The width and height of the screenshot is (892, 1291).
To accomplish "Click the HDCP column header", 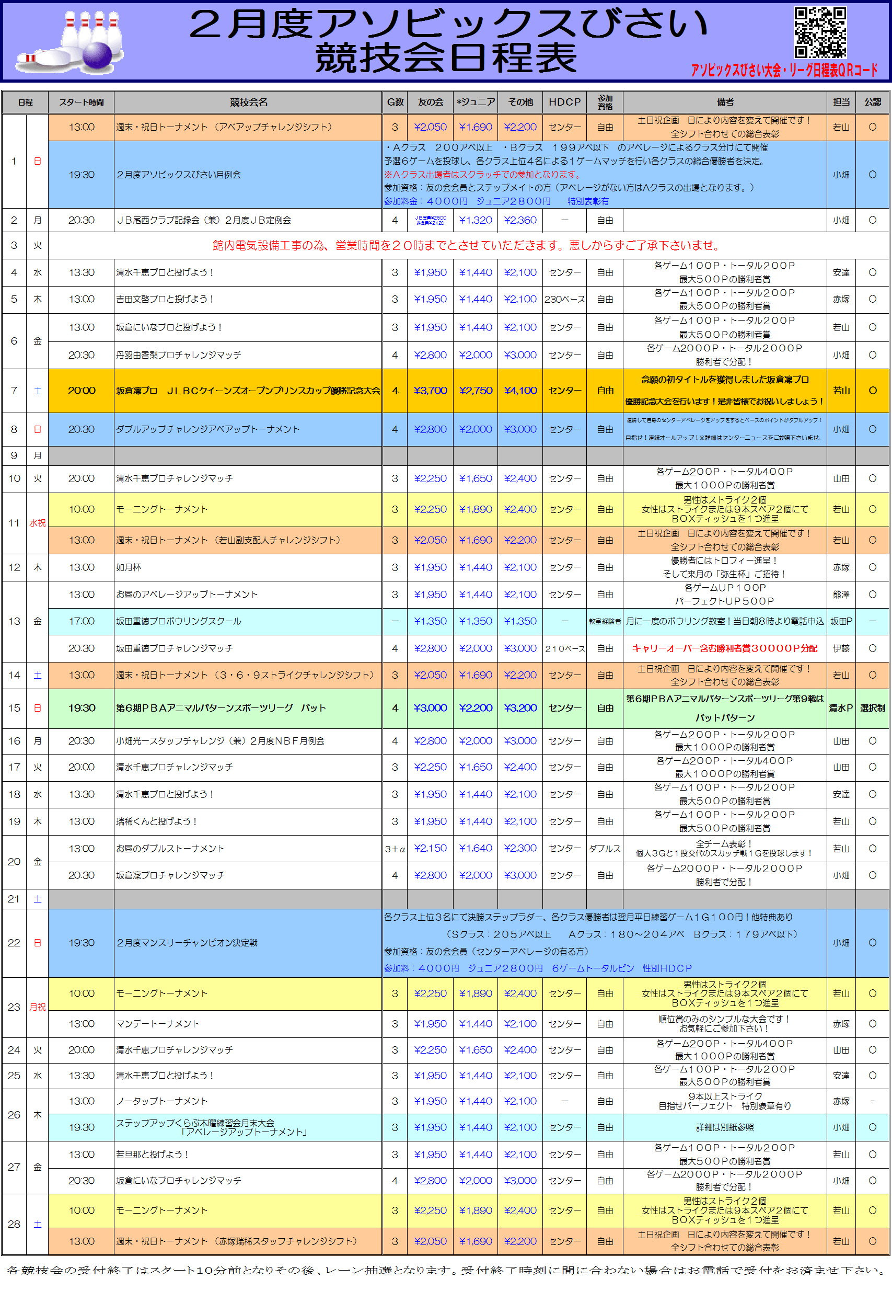I will click(564, 102).
